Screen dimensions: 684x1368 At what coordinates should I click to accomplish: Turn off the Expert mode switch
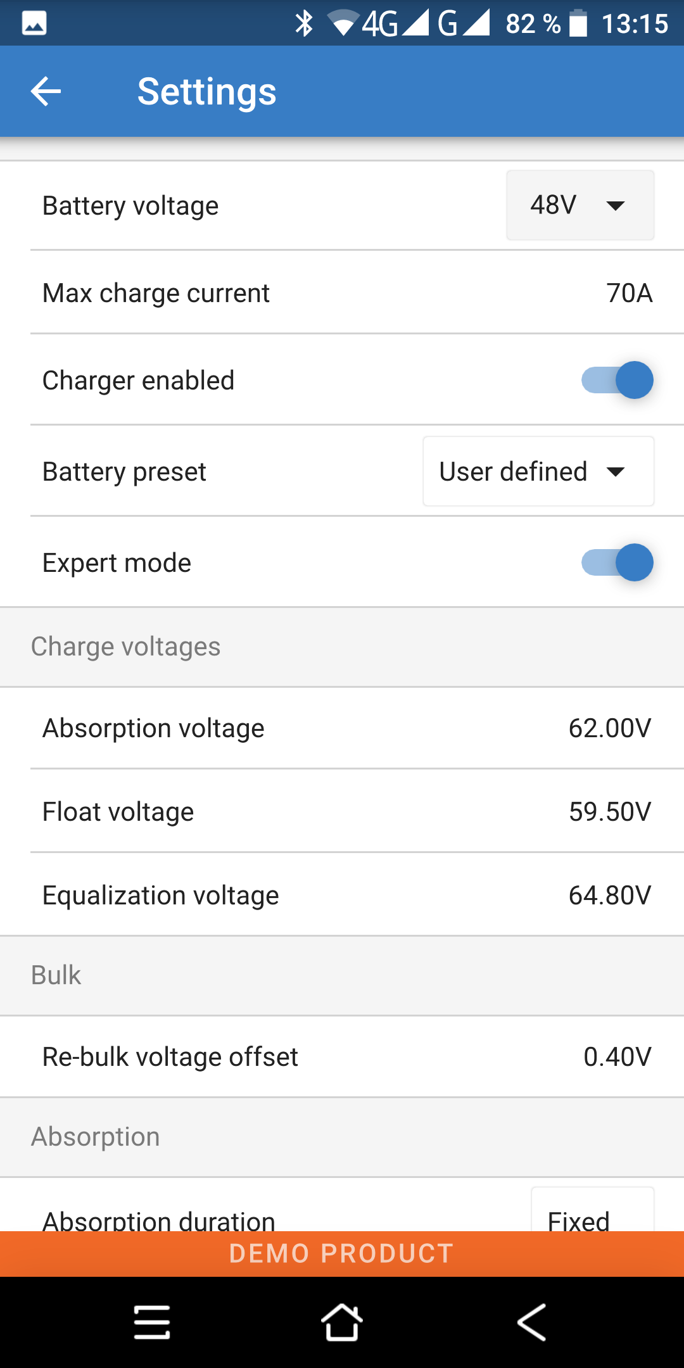(x=617, y=562)
